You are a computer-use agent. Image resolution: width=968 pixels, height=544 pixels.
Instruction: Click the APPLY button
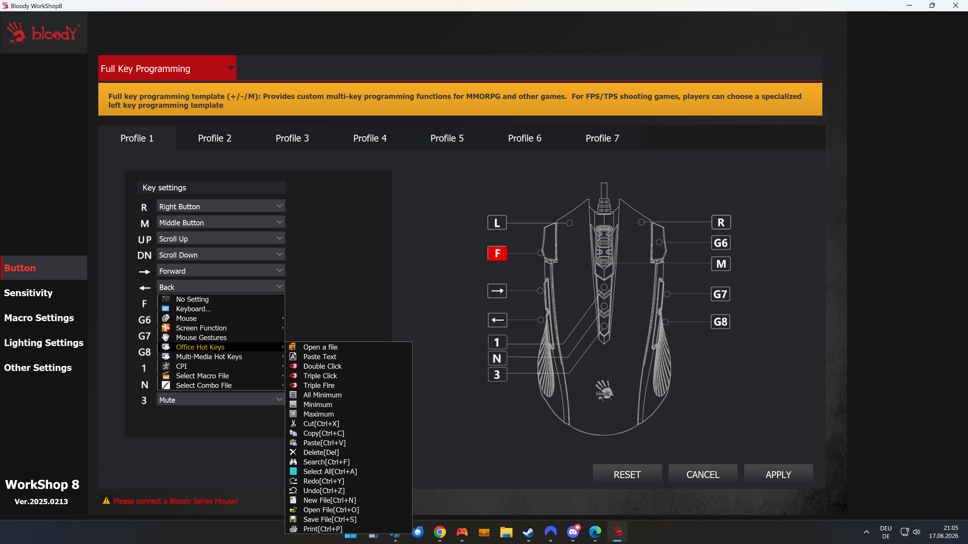[x=779, y=474]
